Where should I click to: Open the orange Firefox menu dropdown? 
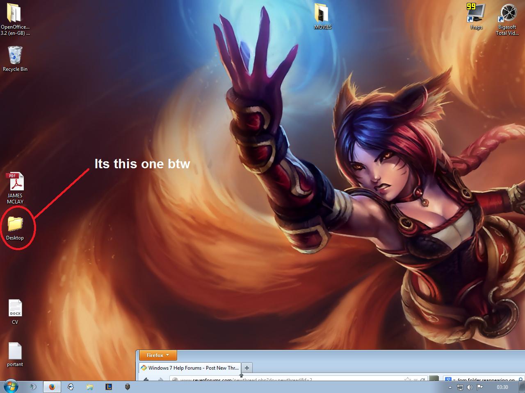click(158, 355)
